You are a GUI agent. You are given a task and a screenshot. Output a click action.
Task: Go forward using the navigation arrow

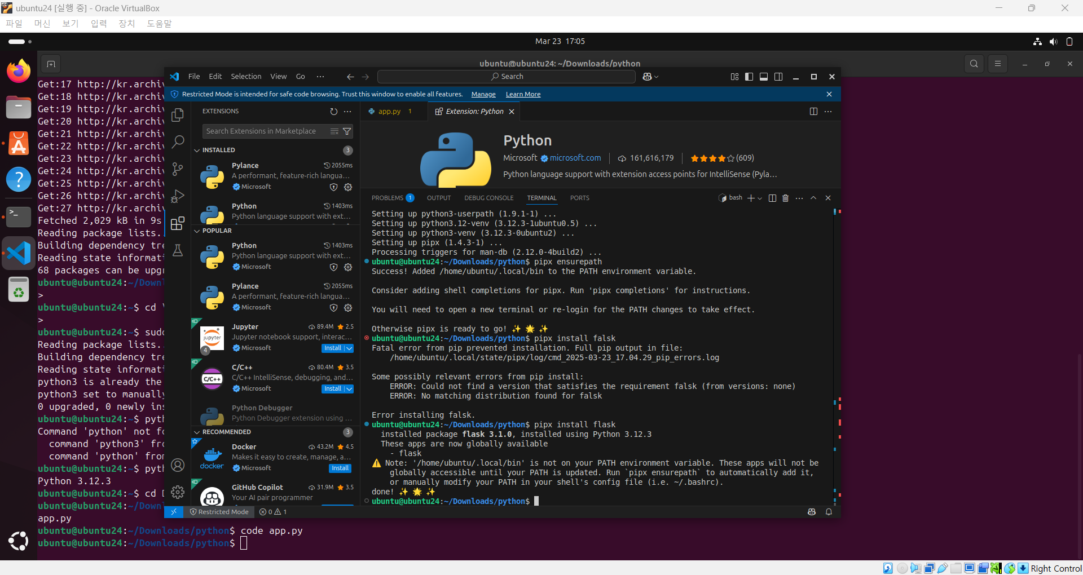coord(366,77)
